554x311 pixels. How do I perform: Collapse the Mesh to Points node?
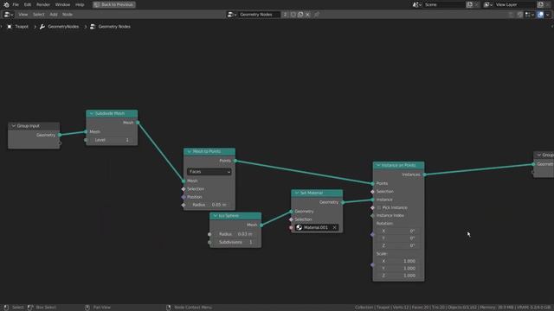click(189, 152)
